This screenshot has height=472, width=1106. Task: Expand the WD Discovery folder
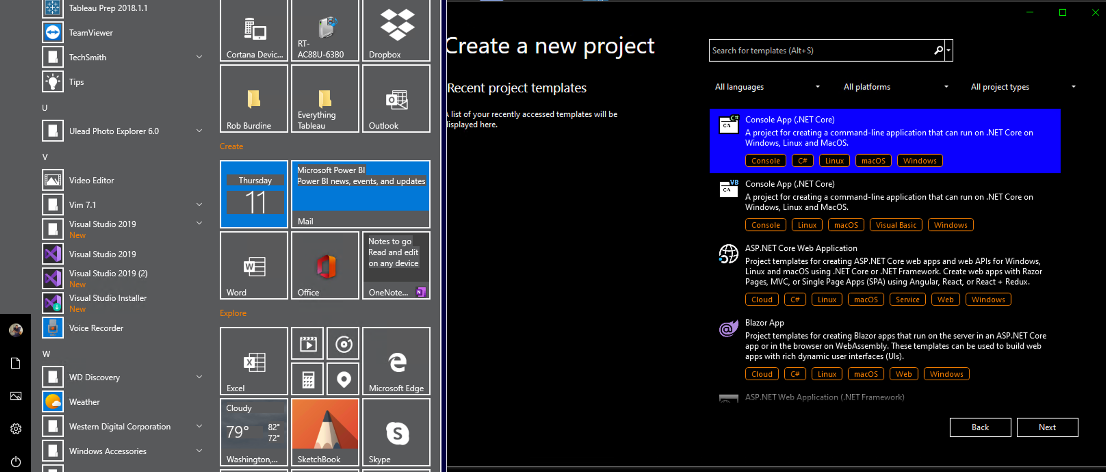coord(199,377)
